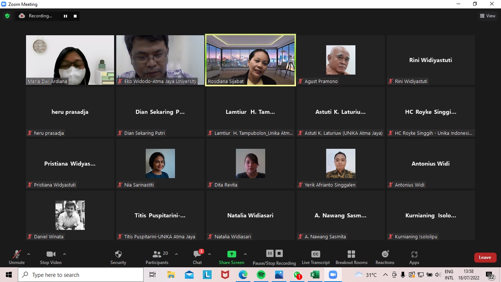Viewport: 501px width, 282px height.
Task: Click the Windows taskbar search box
Action: [81, 275]
